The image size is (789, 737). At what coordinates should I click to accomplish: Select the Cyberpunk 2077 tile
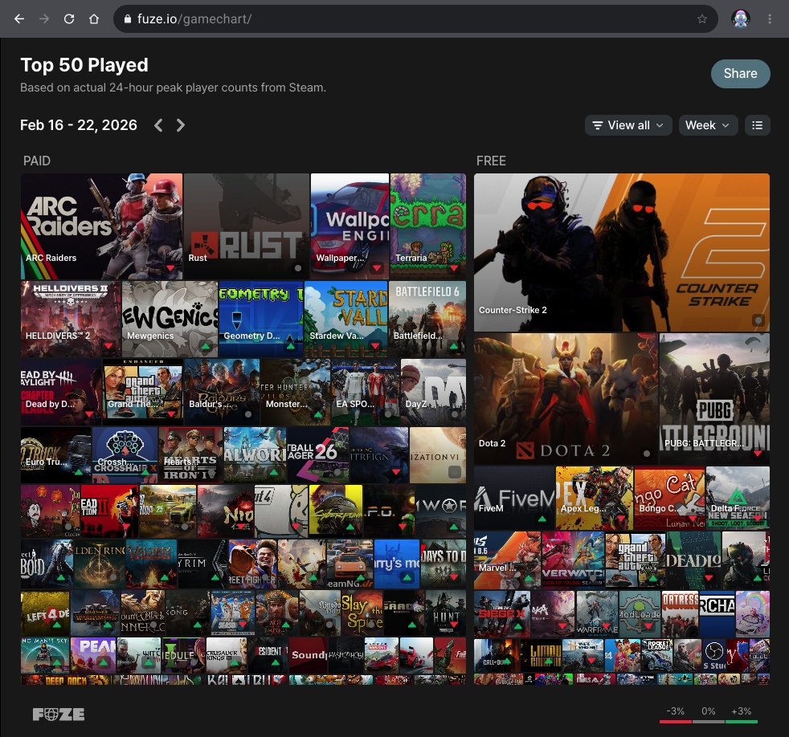336,511
